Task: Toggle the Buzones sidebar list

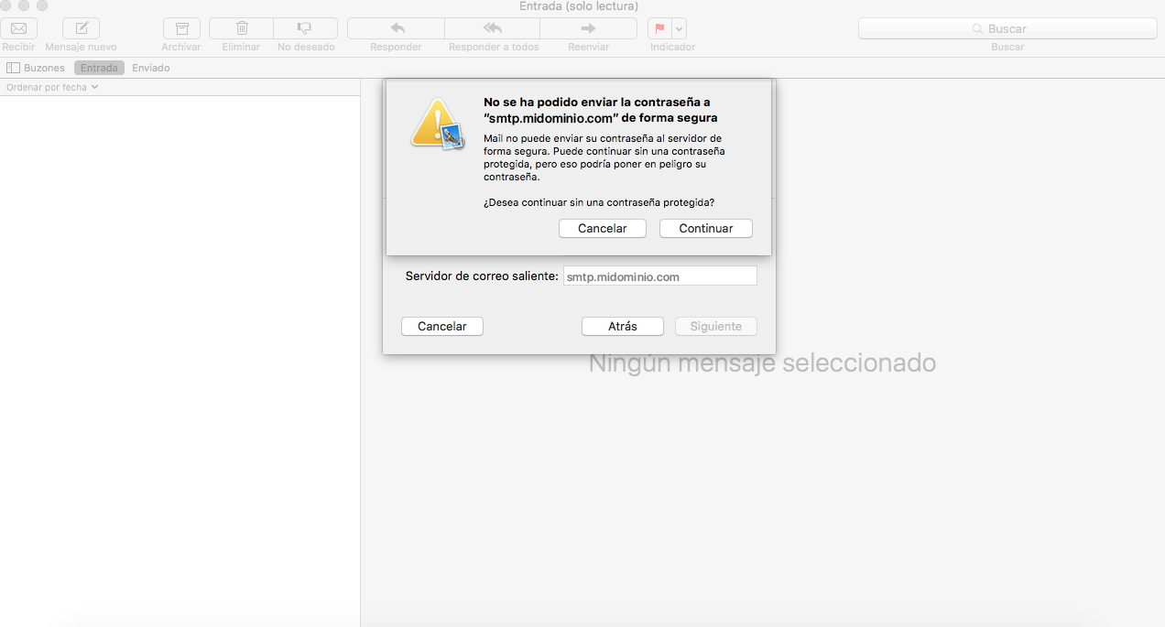Action: [36, 68]
